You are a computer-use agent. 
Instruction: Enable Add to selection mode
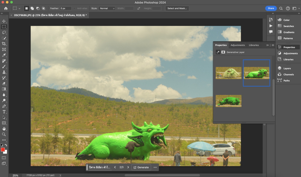(32, 8)
